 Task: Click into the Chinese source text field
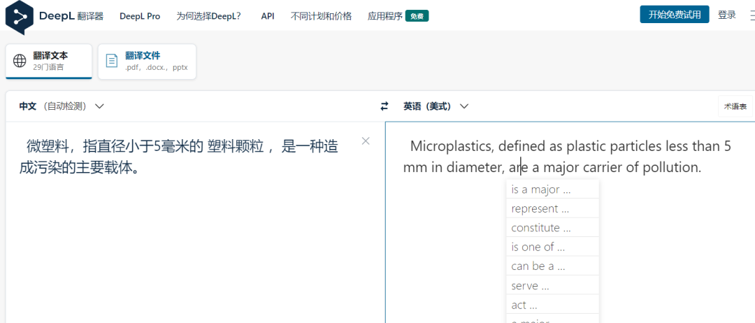(195, 222)
